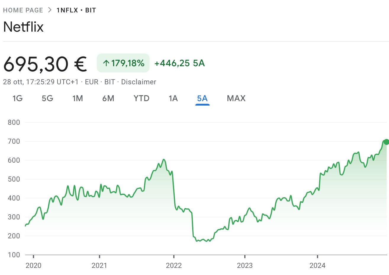The width and height of the screenshot is (389, 275).
Task: Select the 1G time range tab
Action: [17, 98]
